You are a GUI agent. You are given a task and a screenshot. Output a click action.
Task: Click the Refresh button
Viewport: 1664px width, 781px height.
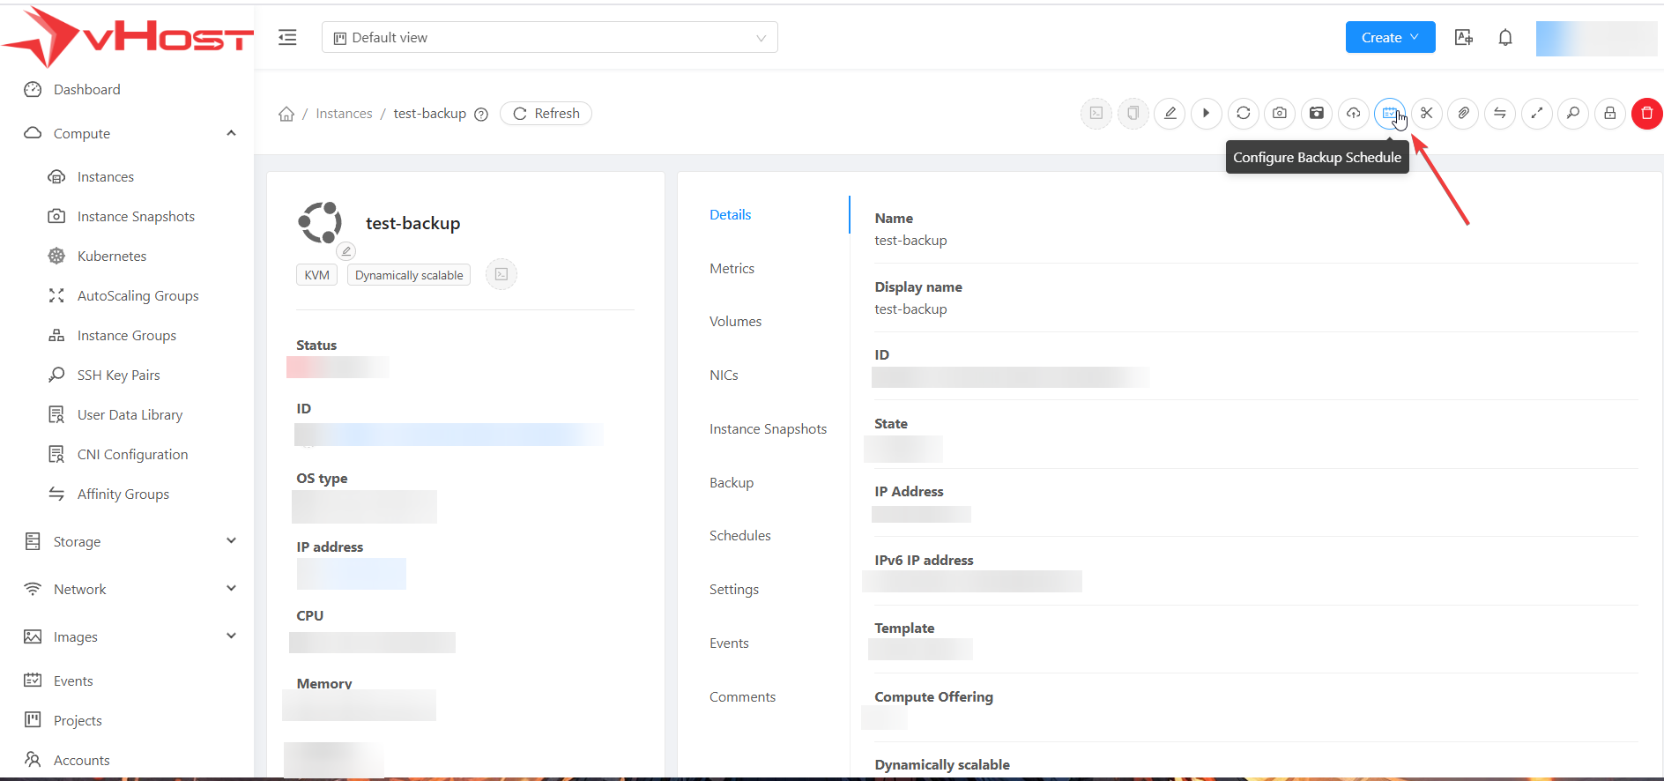(x=546, y=114)
